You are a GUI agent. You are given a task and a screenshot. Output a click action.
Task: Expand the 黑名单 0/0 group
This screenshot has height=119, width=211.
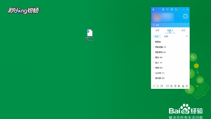point(170,78)
